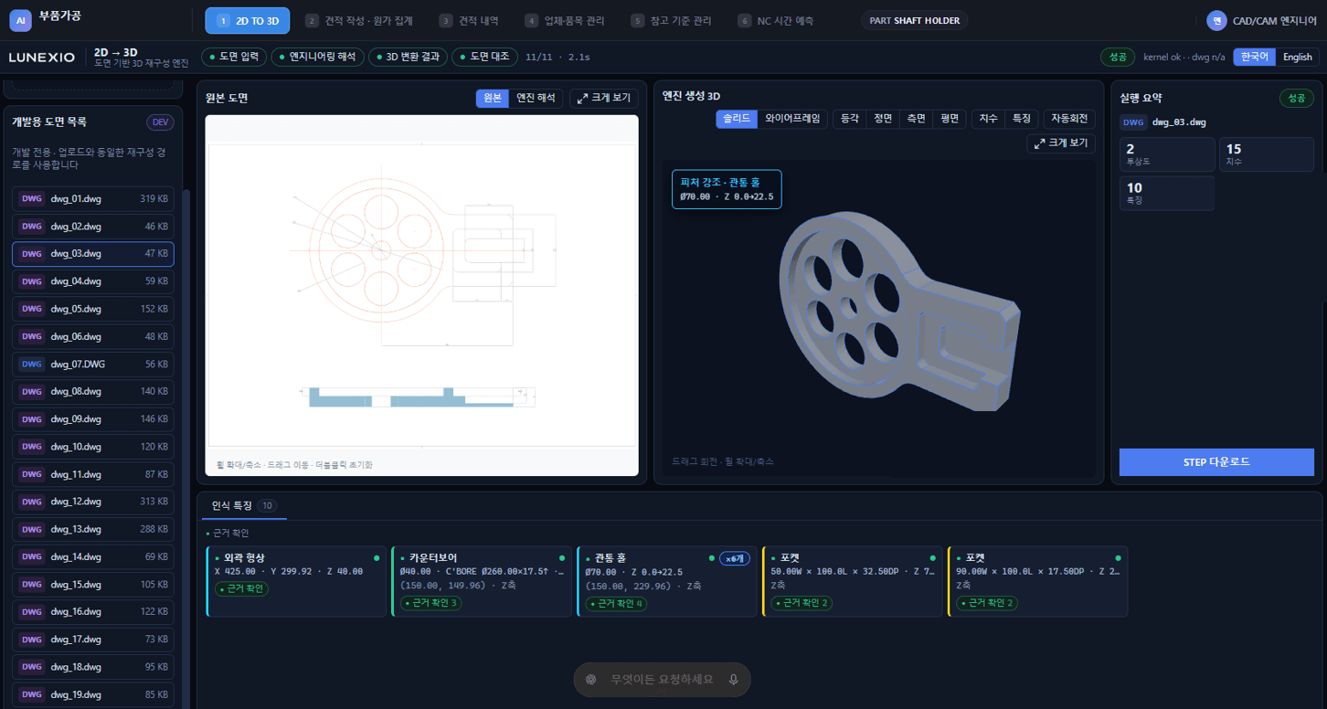1327x709 pixels.
Task: Click the DEV badge in 개발용 도면 목록
Action: coord(160,122)
